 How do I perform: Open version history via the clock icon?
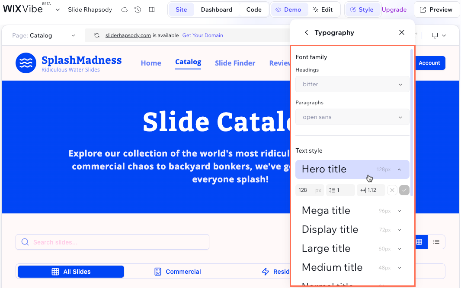pyautogui.click(x=137, y=9)
